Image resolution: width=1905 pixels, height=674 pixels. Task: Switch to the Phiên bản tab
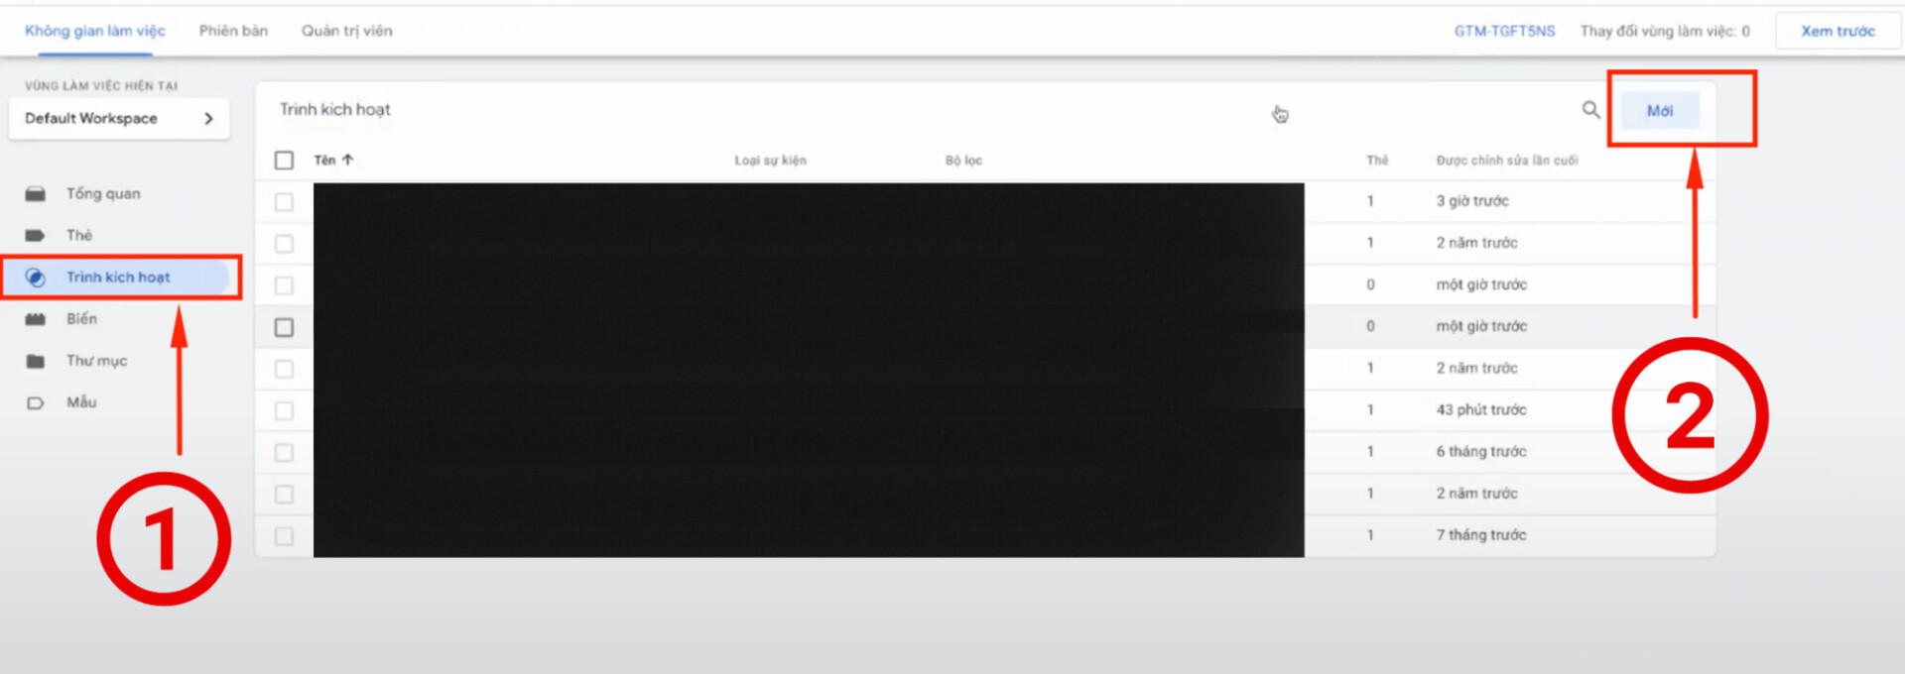pos(233,31)
